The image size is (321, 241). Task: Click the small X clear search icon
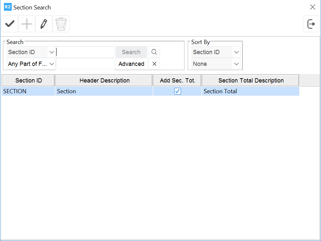coord(154,64)
